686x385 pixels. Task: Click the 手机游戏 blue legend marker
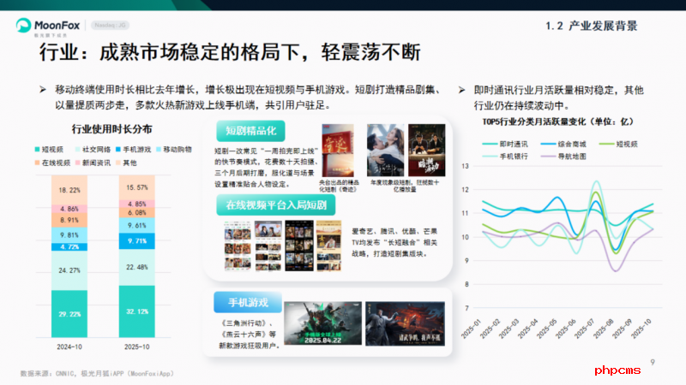pos(115,149)
